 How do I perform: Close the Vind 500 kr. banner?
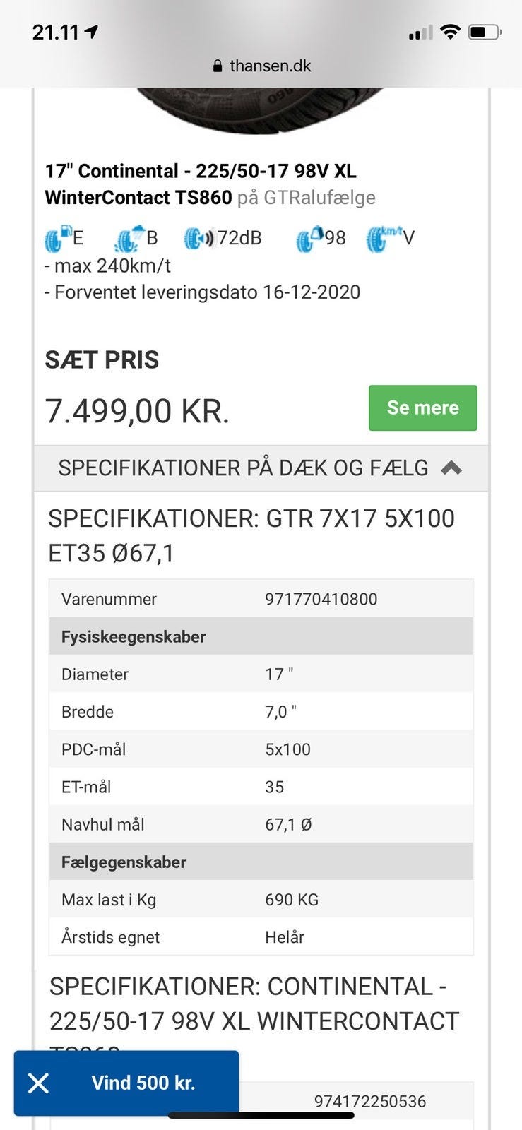click(x=39, y=1083)
